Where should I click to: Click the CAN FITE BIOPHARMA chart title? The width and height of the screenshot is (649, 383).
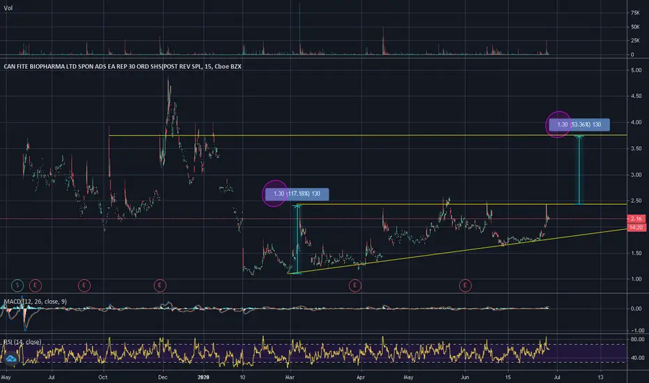pyautogui.click(x=123, y=66)
